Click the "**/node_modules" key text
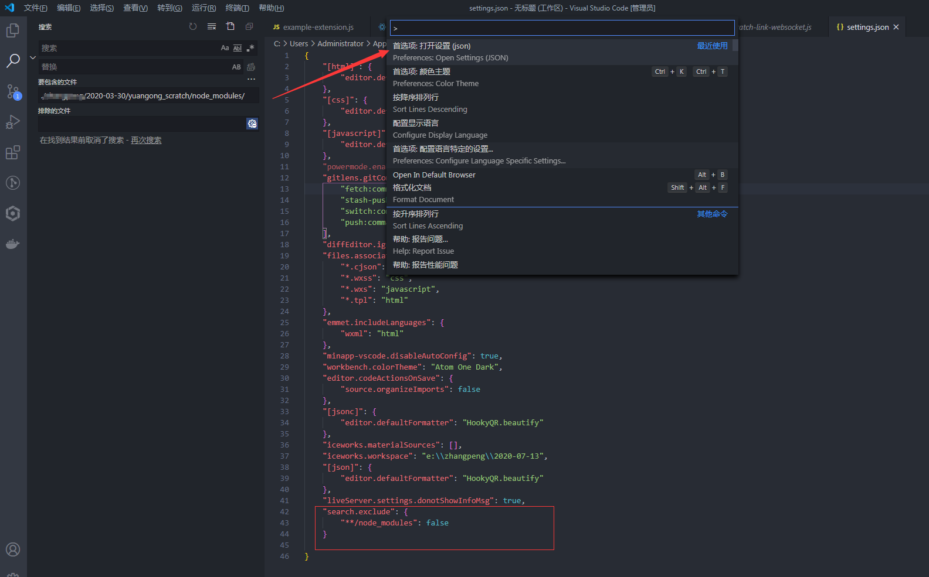The height and width of the screenshot is (577, 929). click(x=379, y=523)
